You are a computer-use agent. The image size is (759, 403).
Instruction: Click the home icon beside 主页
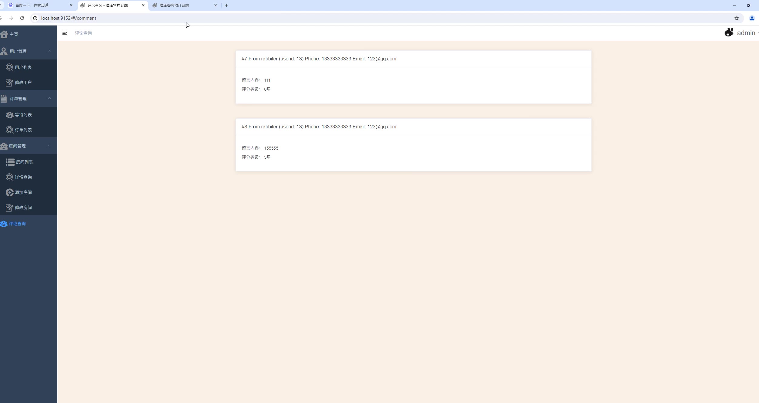pyautogui.click(x=4, y=34)
